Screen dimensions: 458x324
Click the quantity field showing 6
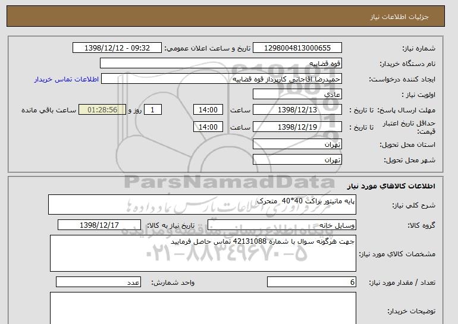311,282
